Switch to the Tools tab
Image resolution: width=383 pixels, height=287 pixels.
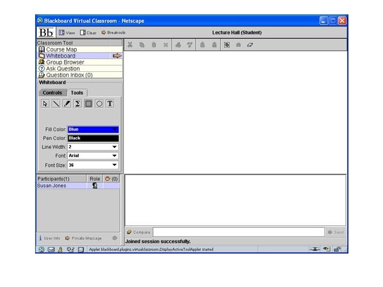77,92
